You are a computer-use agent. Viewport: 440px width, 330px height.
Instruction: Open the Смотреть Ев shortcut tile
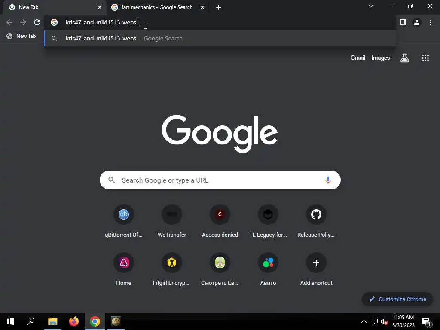(220, 269)
